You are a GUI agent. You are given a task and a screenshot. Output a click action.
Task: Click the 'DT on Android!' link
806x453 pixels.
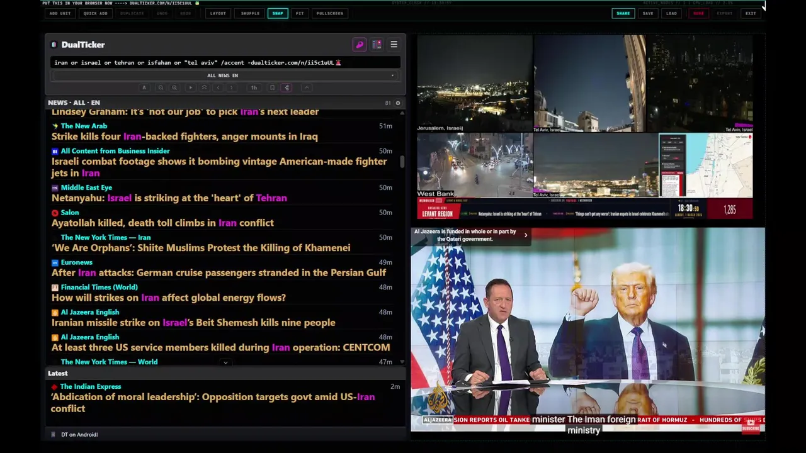click(x=79, y=435)
